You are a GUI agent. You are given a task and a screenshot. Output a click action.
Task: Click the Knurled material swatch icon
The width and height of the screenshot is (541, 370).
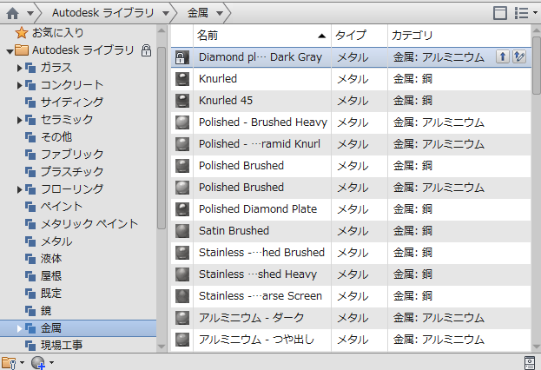click(x=182, y=79)
